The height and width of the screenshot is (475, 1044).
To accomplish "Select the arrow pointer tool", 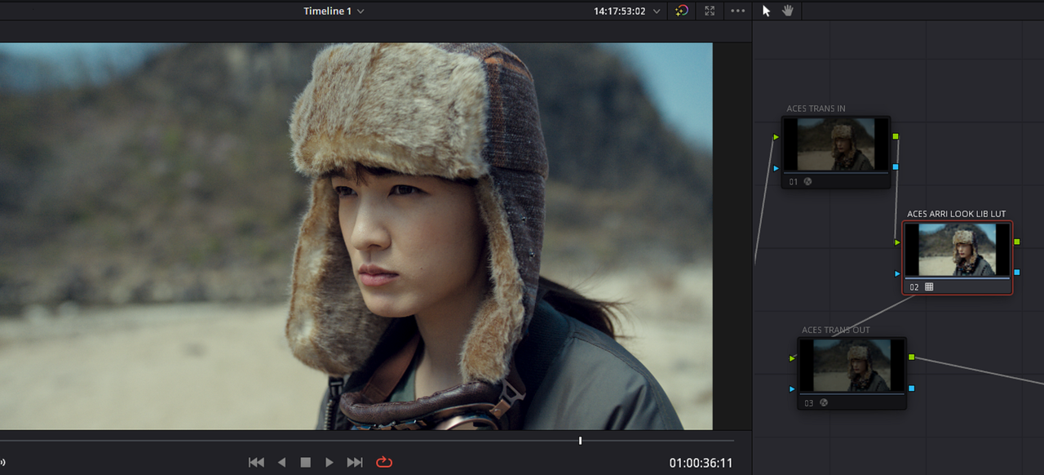I will point(766,11).
